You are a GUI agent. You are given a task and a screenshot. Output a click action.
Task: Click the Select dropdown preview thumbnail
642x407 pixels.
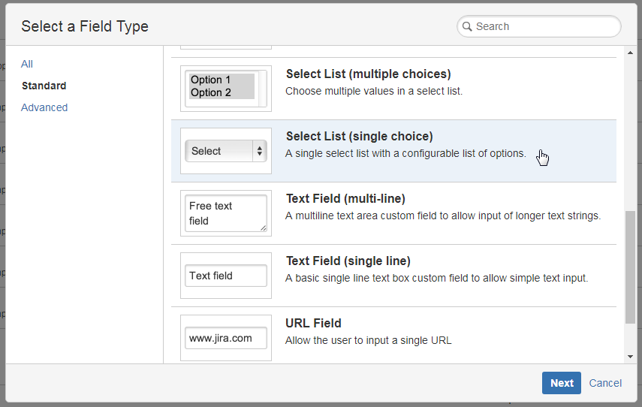[x=226, y=151]
